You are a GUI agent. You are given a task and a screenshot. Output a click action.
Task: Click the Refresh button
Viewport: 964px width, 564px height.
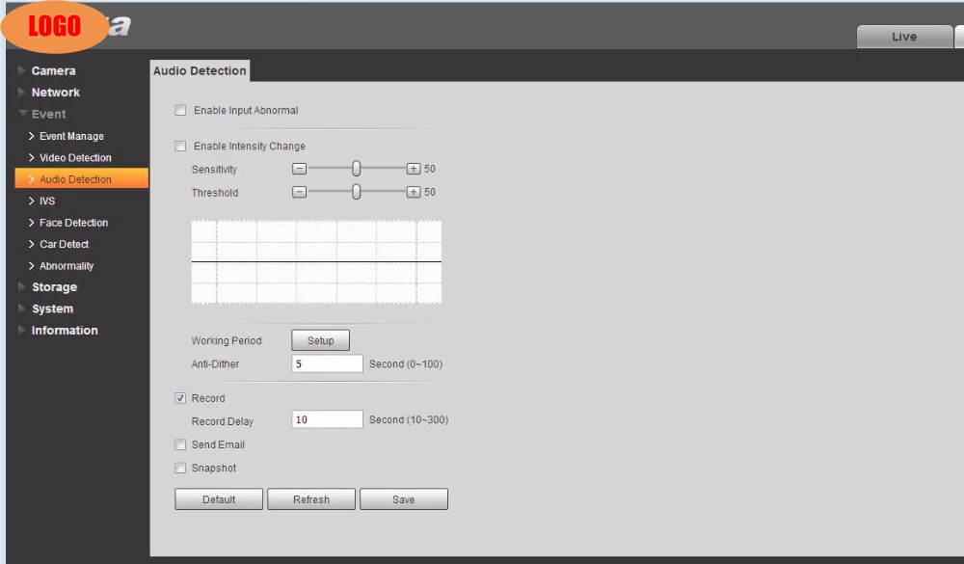(x=311, y=499)
